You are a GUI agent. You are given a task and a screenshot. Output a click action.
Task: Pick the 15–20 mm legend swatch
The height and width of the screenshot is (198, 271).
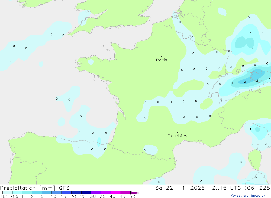tap(67, 193)
